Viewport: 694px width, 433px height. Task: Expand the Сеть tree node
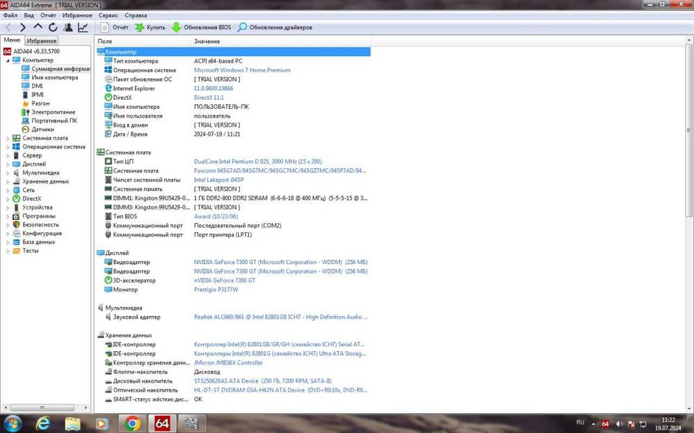coord(8,190)
